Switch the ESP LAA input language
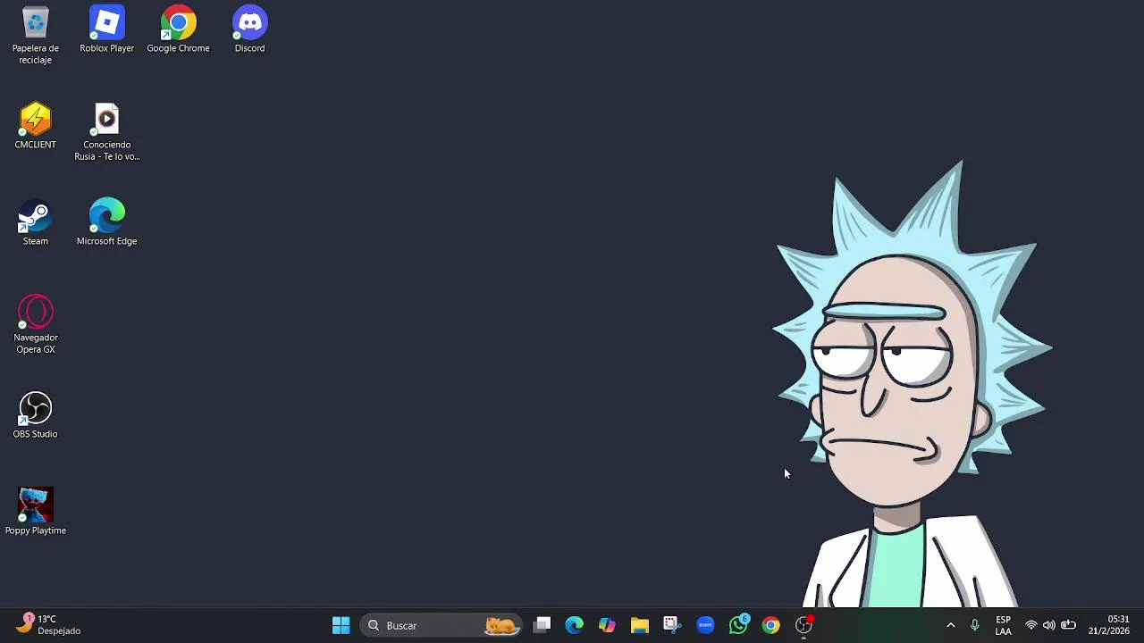1144x643 pixels. [x=1004, y=625]
